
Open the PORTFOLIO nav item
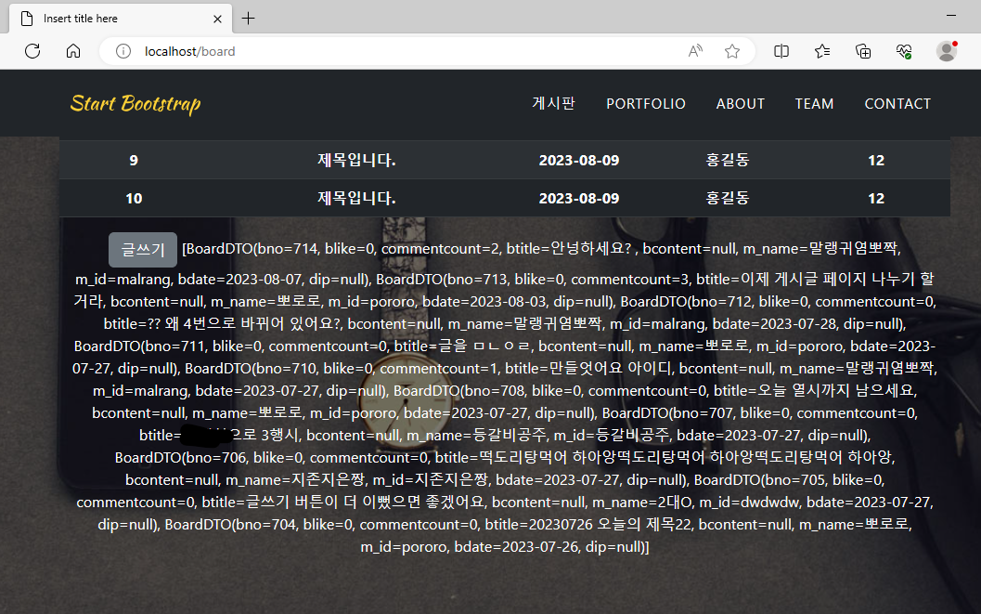click(646, 104)
